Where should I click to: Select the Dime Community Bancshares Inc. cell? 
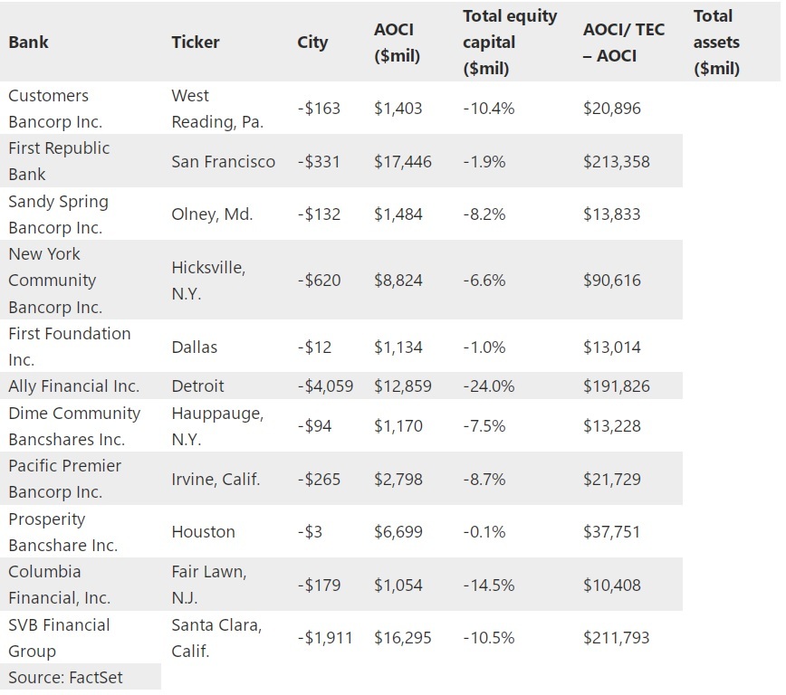[74, 426]
